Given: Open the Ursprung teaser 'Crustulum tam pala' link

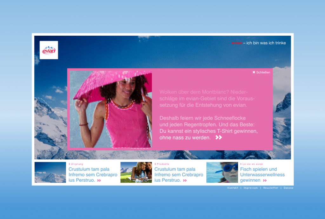Looking at the screenshot, I should [93, 175].
